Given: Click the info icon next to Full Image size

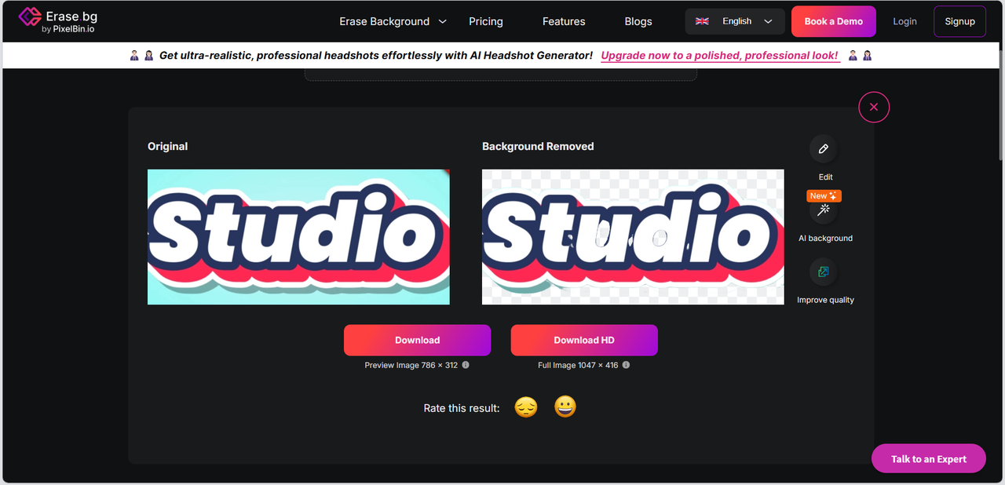Looking at the screenshot, I should coord(626,365).
